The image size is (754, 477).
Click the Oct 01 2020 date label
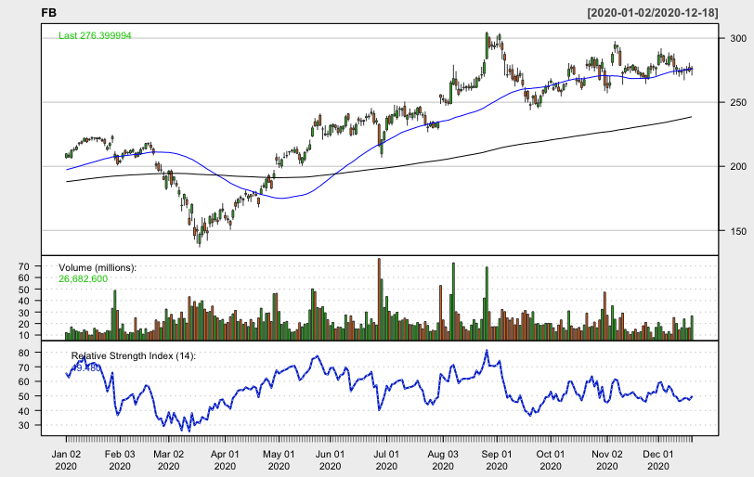click(x=551, y=459)
